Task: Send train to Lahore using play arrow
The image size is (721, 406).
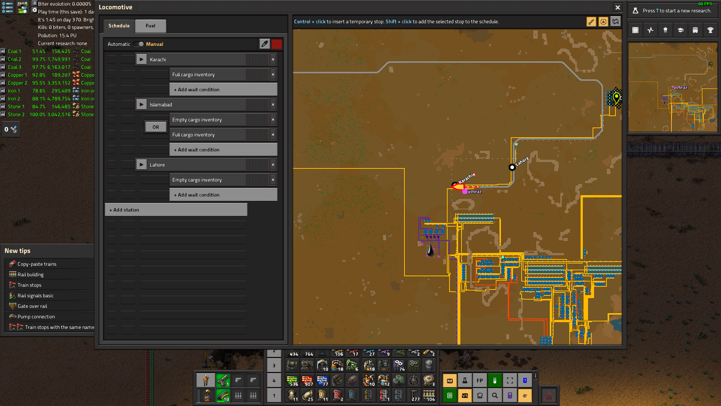Action: (142, 165)
